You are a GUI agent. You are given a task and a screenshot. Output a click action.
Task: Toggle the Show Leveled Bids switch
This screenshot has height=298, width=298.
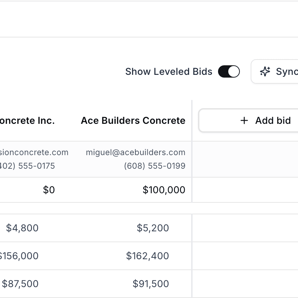[229, 72]
